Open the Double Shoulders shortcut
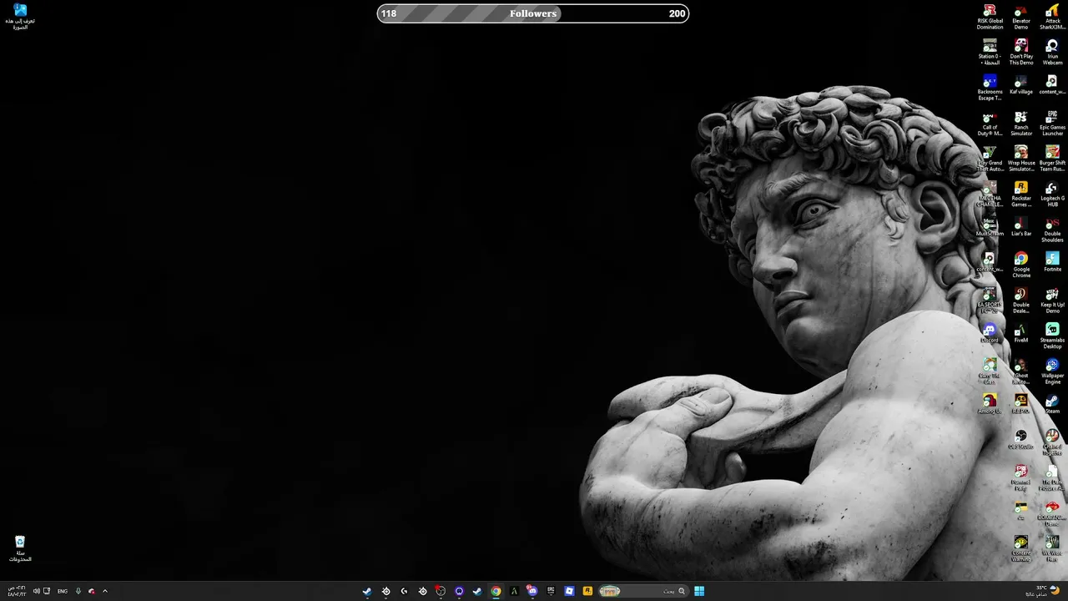The width and height of the screenshot is (1068, 601). [1052, 230]
